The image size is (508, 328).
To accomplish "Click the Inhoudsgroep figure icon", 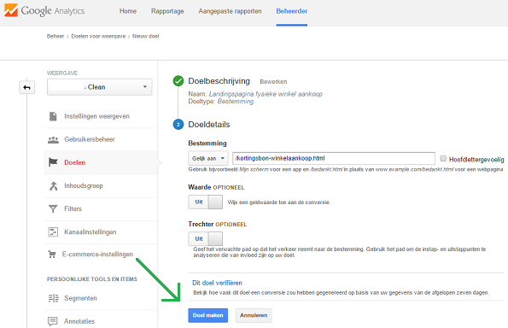I will click(x=53, y=185).
